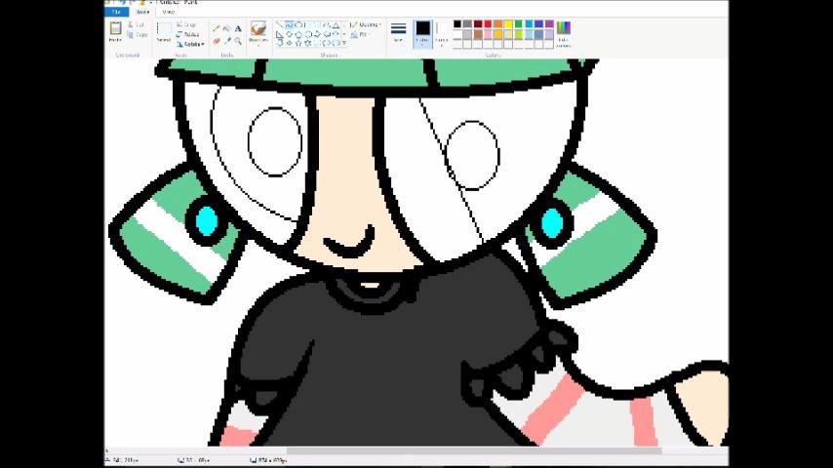The width and height of the screenshot is (833, 468).
Task: Pick the orange color swatch
Action: (497, 24)
